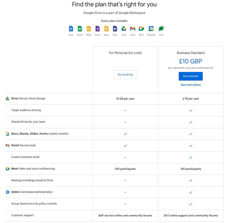Click the green Chat icon

coord(161,29)
